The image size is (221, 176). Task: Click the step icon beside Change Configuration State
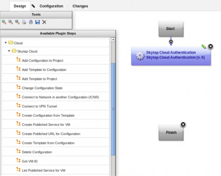18,87
